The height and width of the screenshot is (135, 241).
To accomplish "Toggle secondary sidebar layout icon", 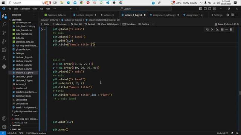I will pos(210,9).
